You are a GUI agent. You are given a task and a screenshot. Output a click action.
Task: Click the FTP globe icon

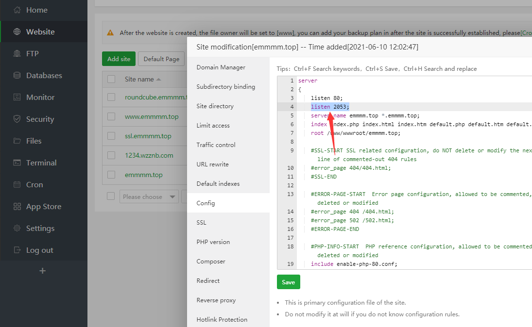click(17, 53)
